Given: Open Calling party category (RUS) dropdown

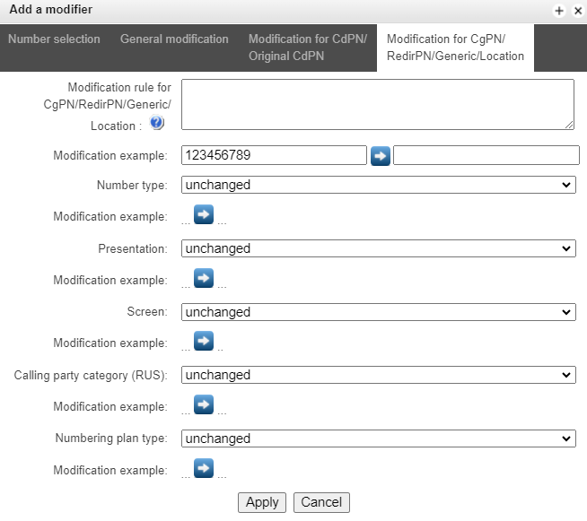Looking at the screenshot, I should pos(377,375).
